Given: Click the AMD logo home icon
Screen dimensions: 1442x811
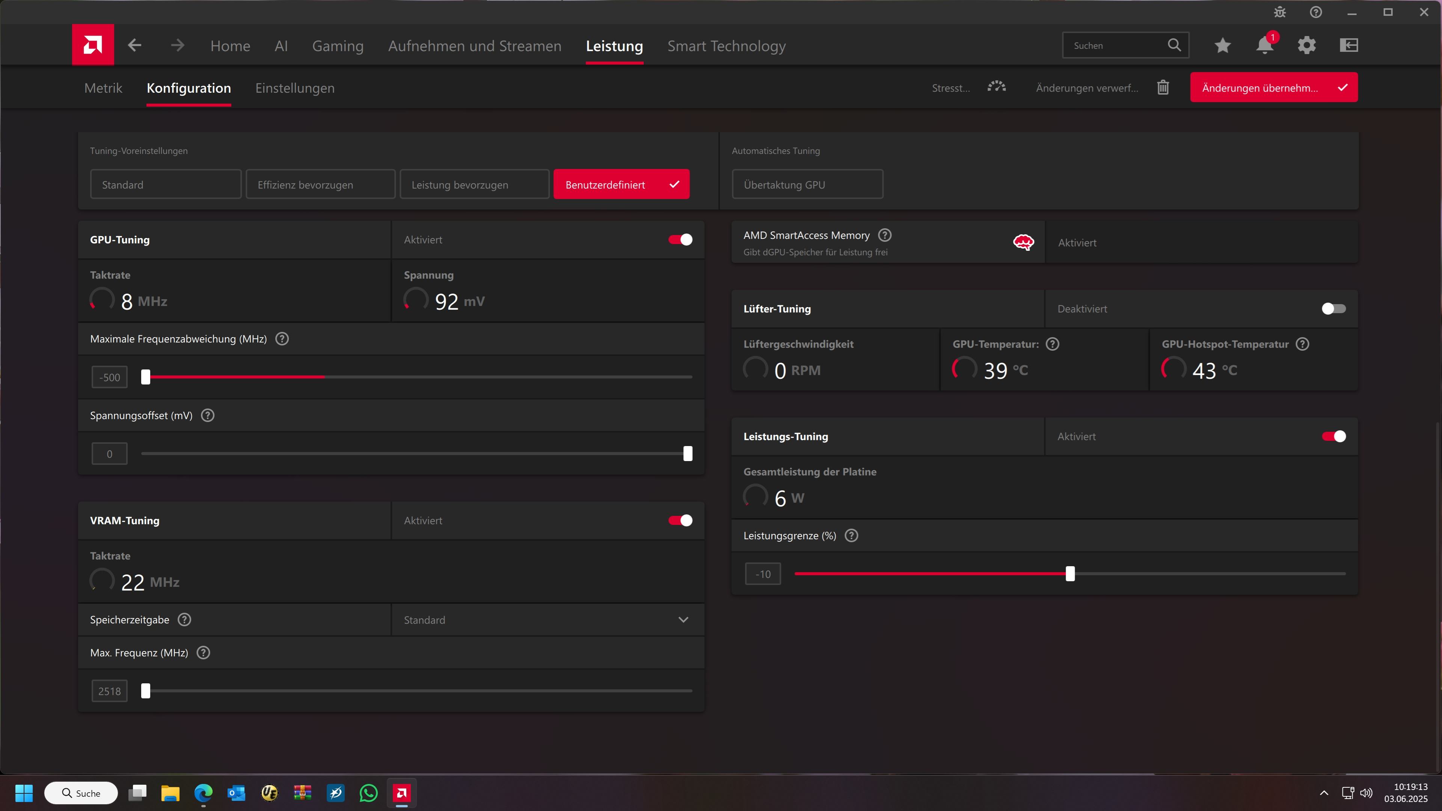Looking at the screenshot, I should 93,45.
